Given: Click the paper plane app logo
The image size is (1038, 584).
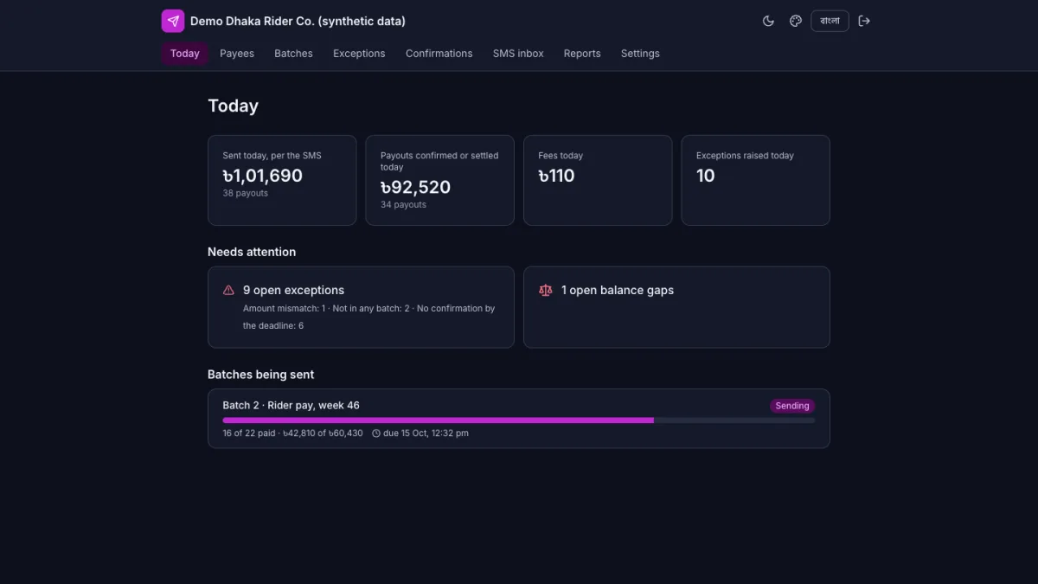Looking at the screenshot, I should point(173,21).
